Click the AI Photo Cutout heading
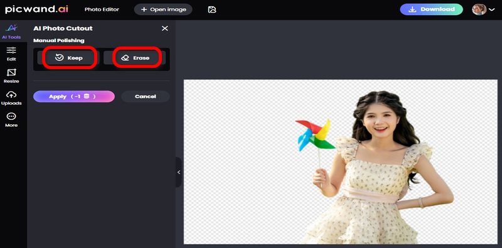The image size is (502, 248). click(x=63, y=28)
